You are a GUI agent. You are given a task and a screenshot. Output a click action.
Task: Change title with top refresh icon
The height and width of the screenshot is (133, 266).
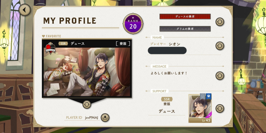coord(220,22)
